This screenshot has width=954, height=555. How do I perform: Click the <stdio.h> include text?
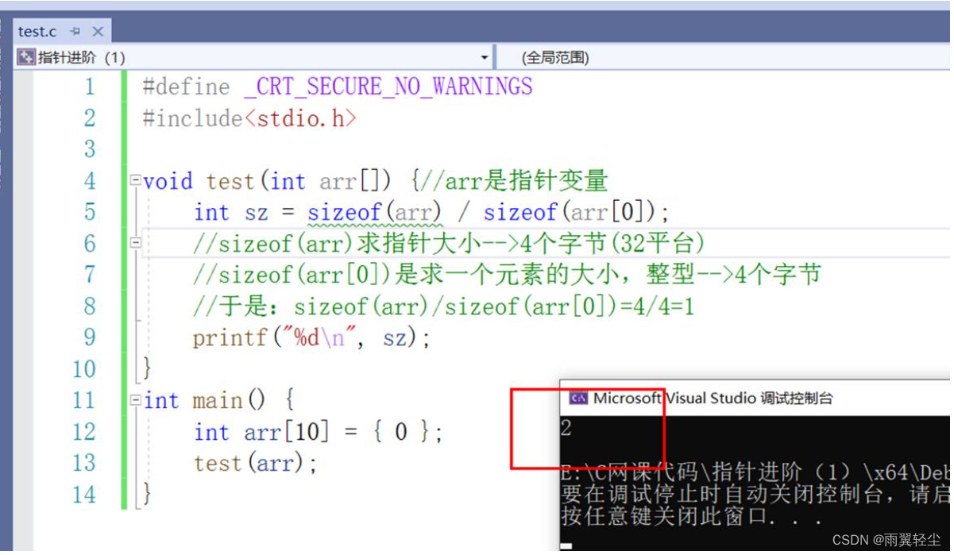pyautogui.click(x=301, y=118)
